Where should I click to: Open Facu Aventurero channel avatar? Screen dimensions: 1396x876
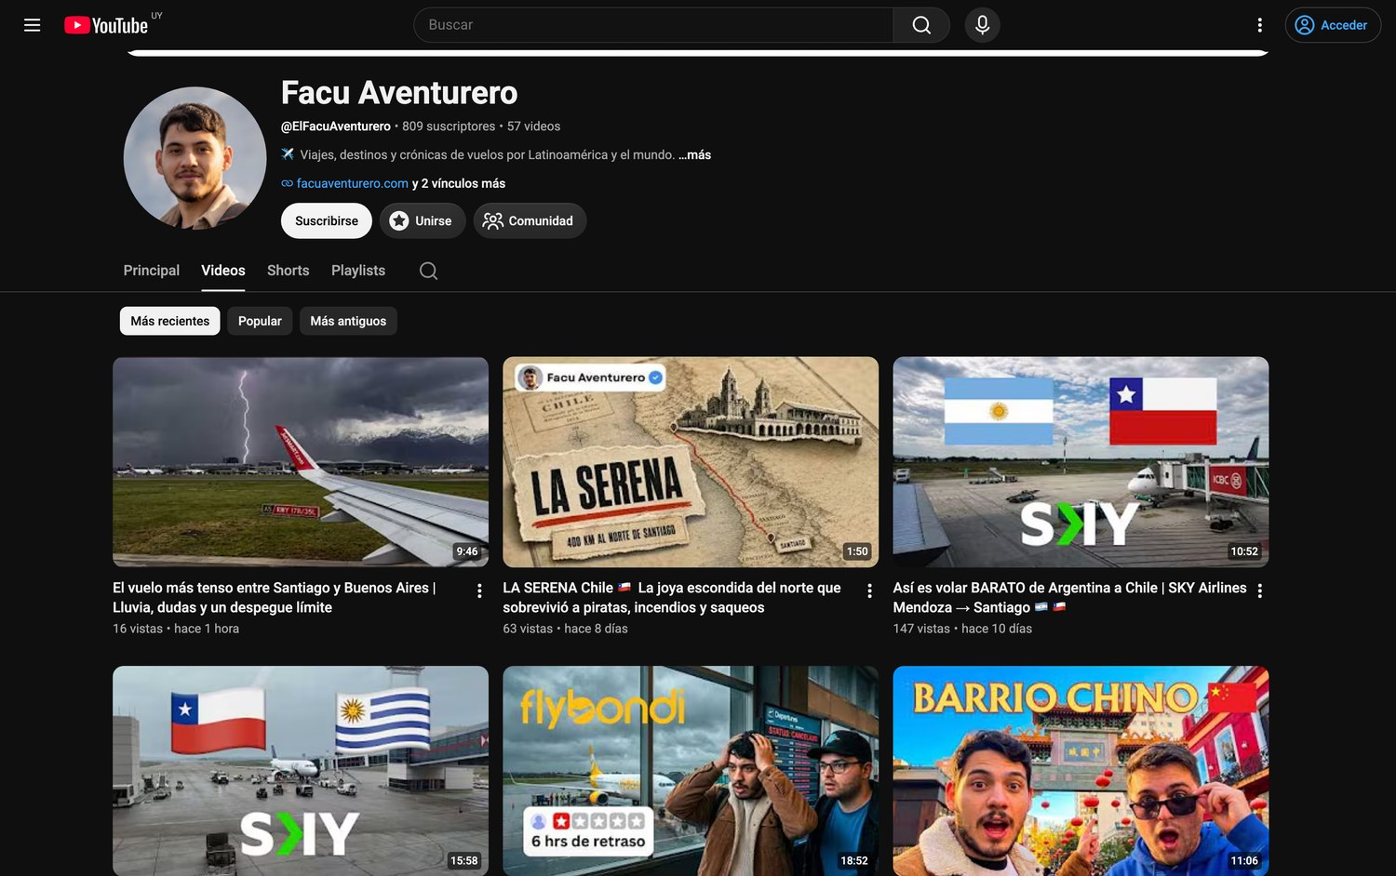[x=195, y=158]
